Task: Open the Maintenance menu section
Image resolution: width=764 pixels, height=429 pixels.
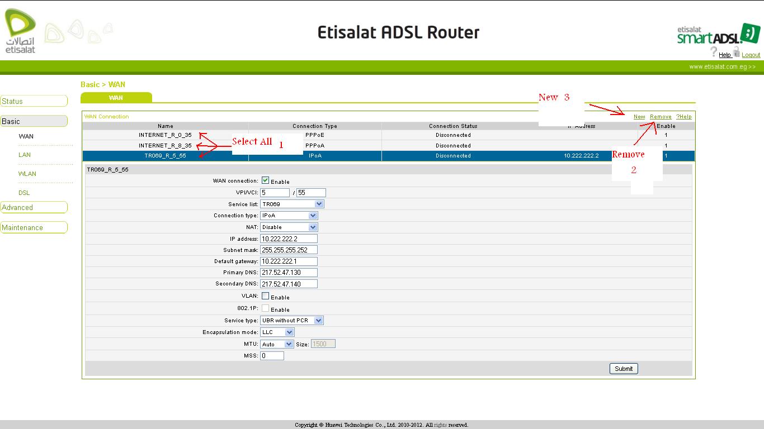Action: [x=34, y=227]
